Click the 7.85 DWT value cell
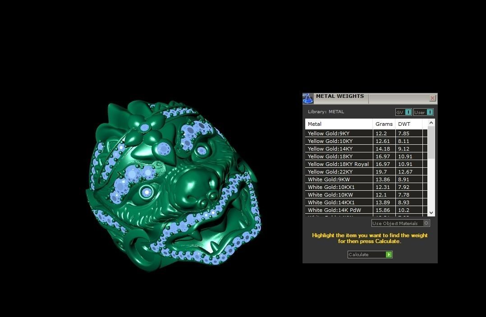The image size is (486, 317). tap(409, 133)
